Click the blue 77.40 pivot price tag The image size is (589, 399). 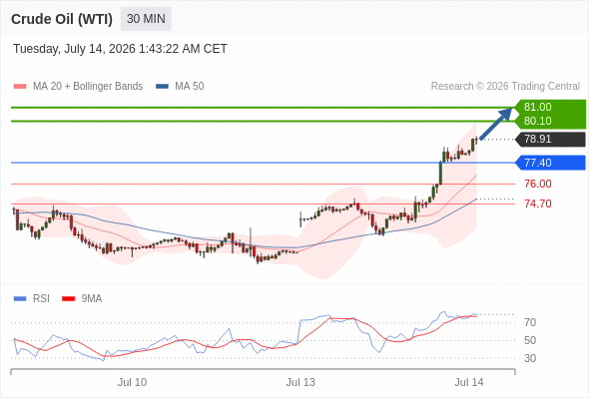click(550, 163)
